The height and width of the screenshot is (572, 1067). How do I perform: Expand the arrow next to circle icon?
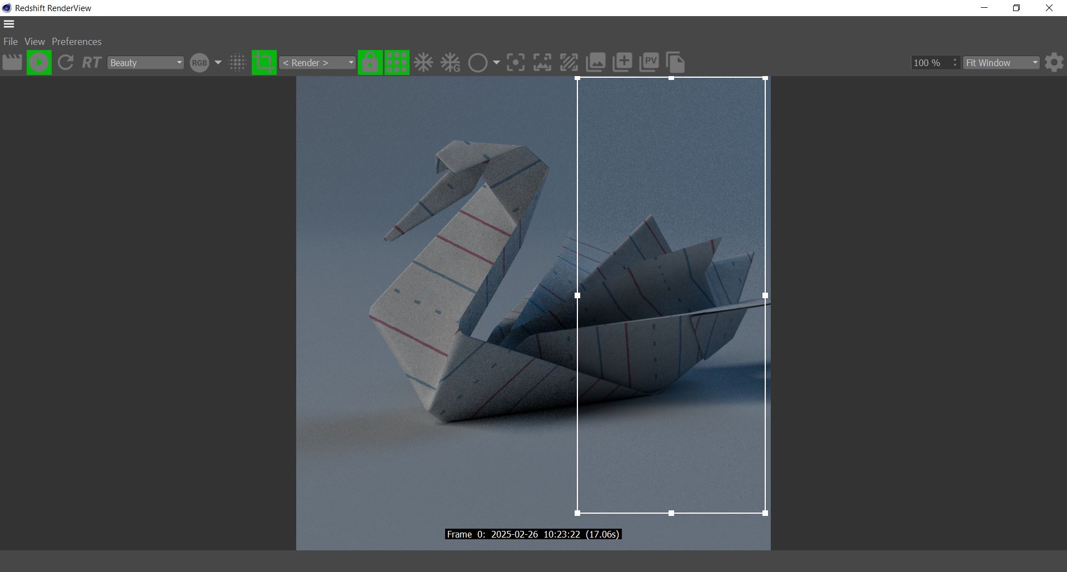click(x=496, y=63)
